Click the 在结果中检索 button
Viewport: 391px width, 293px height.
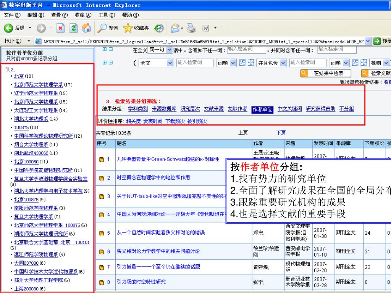[x=326, y=73]
